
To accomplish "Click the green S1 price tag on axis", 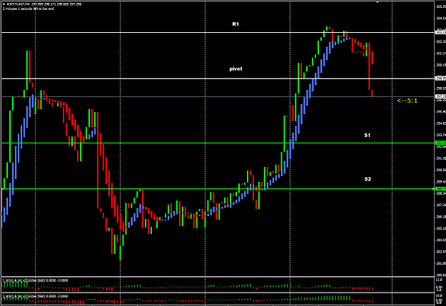I will [x=440, y=143].
